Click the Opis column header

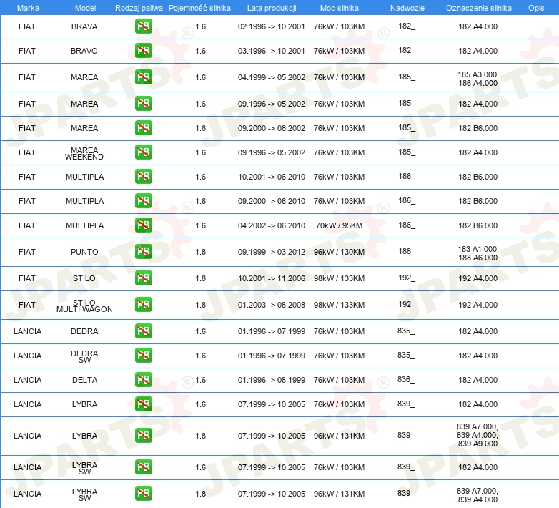coord(536,8)
